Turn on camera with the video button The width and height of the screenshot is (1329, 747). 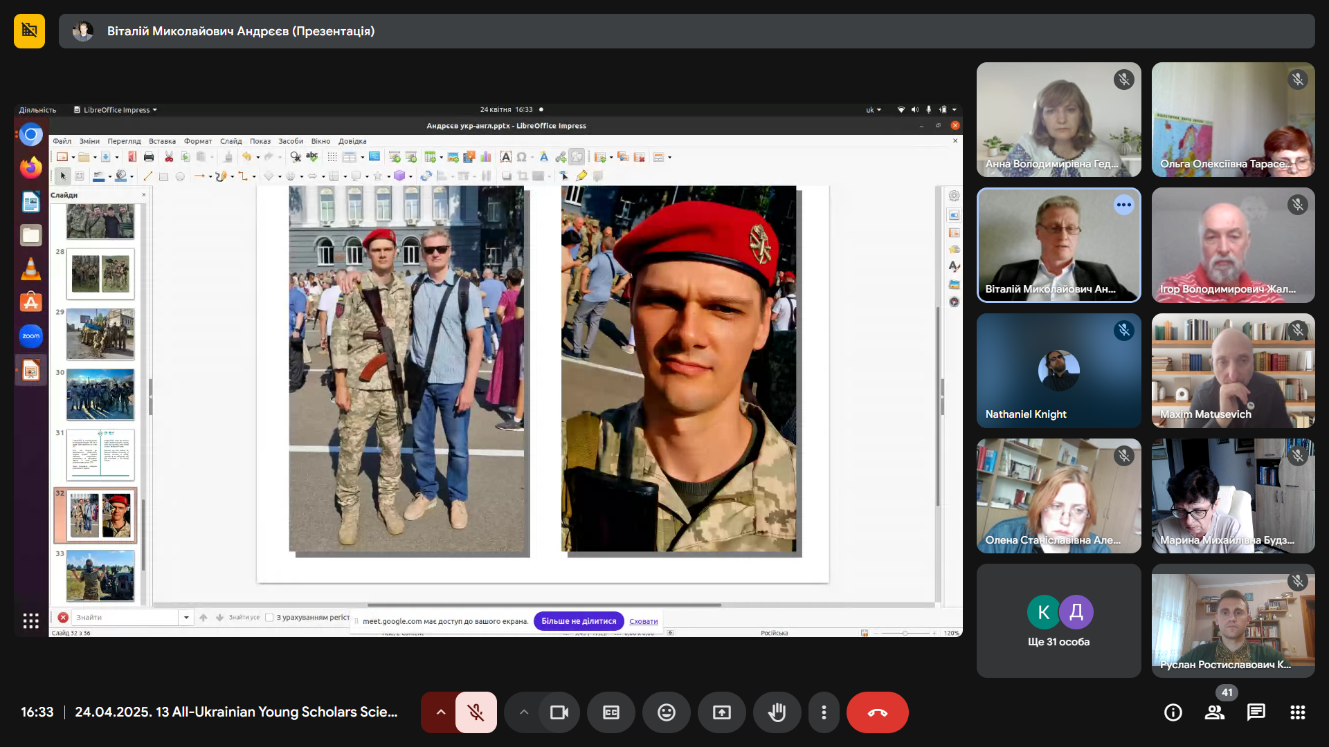click(x=559, y=712)
